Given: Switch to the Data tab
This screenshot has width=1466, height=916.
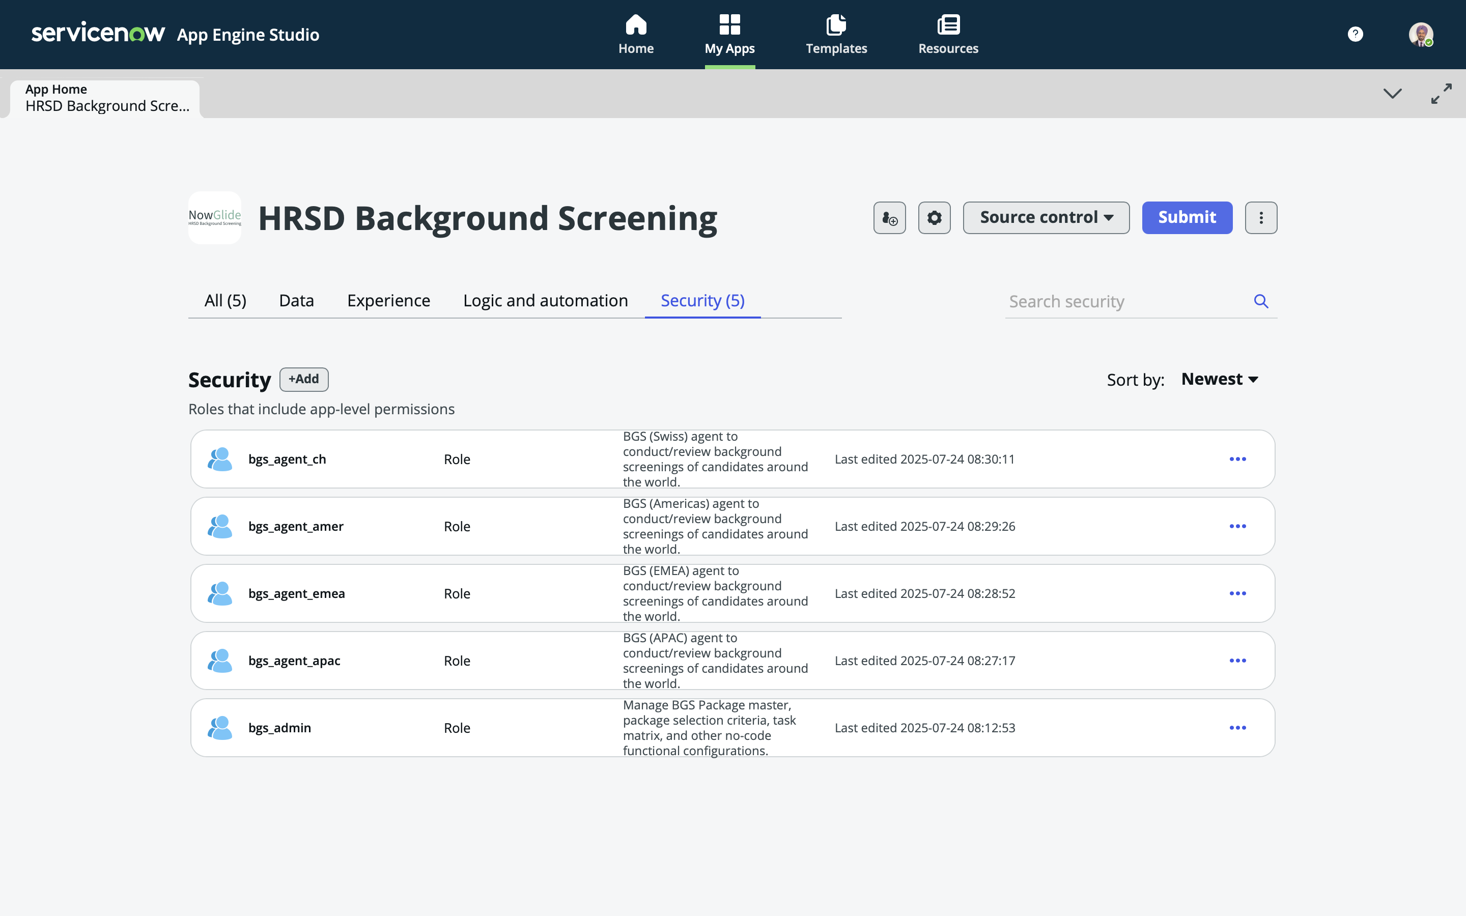Looking at the screenshot, I should (296, 300).
